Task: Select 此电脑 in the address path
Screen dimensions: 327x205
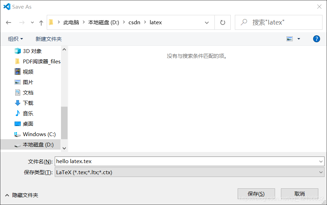Action: point(71,22)
